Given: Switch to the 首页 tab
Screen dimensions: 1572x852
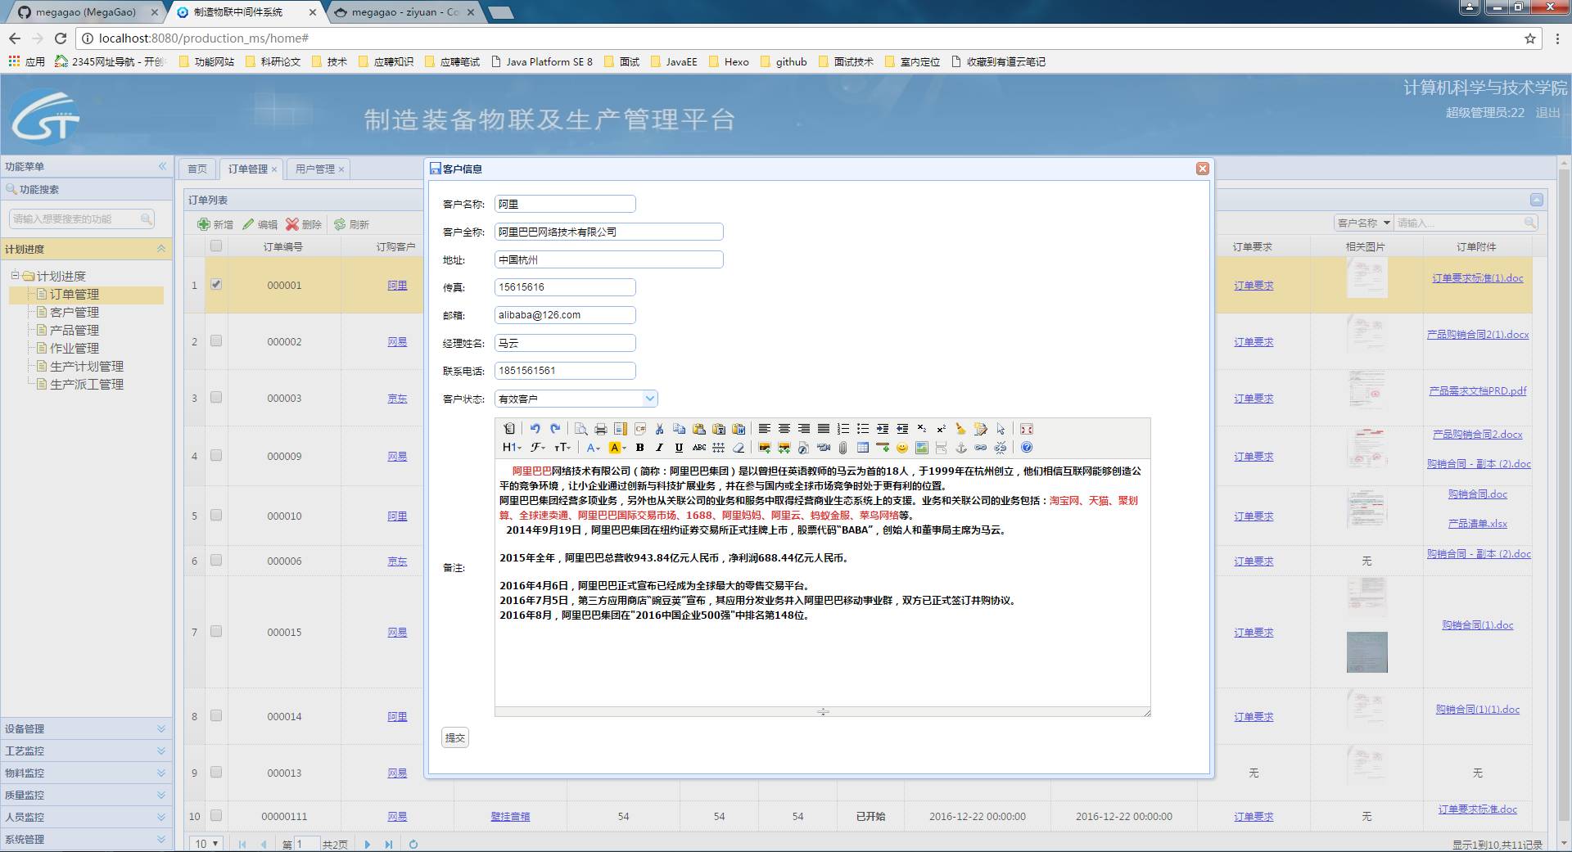Looking at the screenshot, I should click(x=197, y=169).
